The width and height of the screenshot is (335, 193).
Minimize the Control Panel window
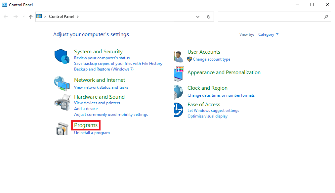pos(297,5)
